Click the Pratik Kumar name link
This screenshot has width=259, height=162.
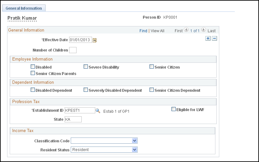(x=22, y=18)
